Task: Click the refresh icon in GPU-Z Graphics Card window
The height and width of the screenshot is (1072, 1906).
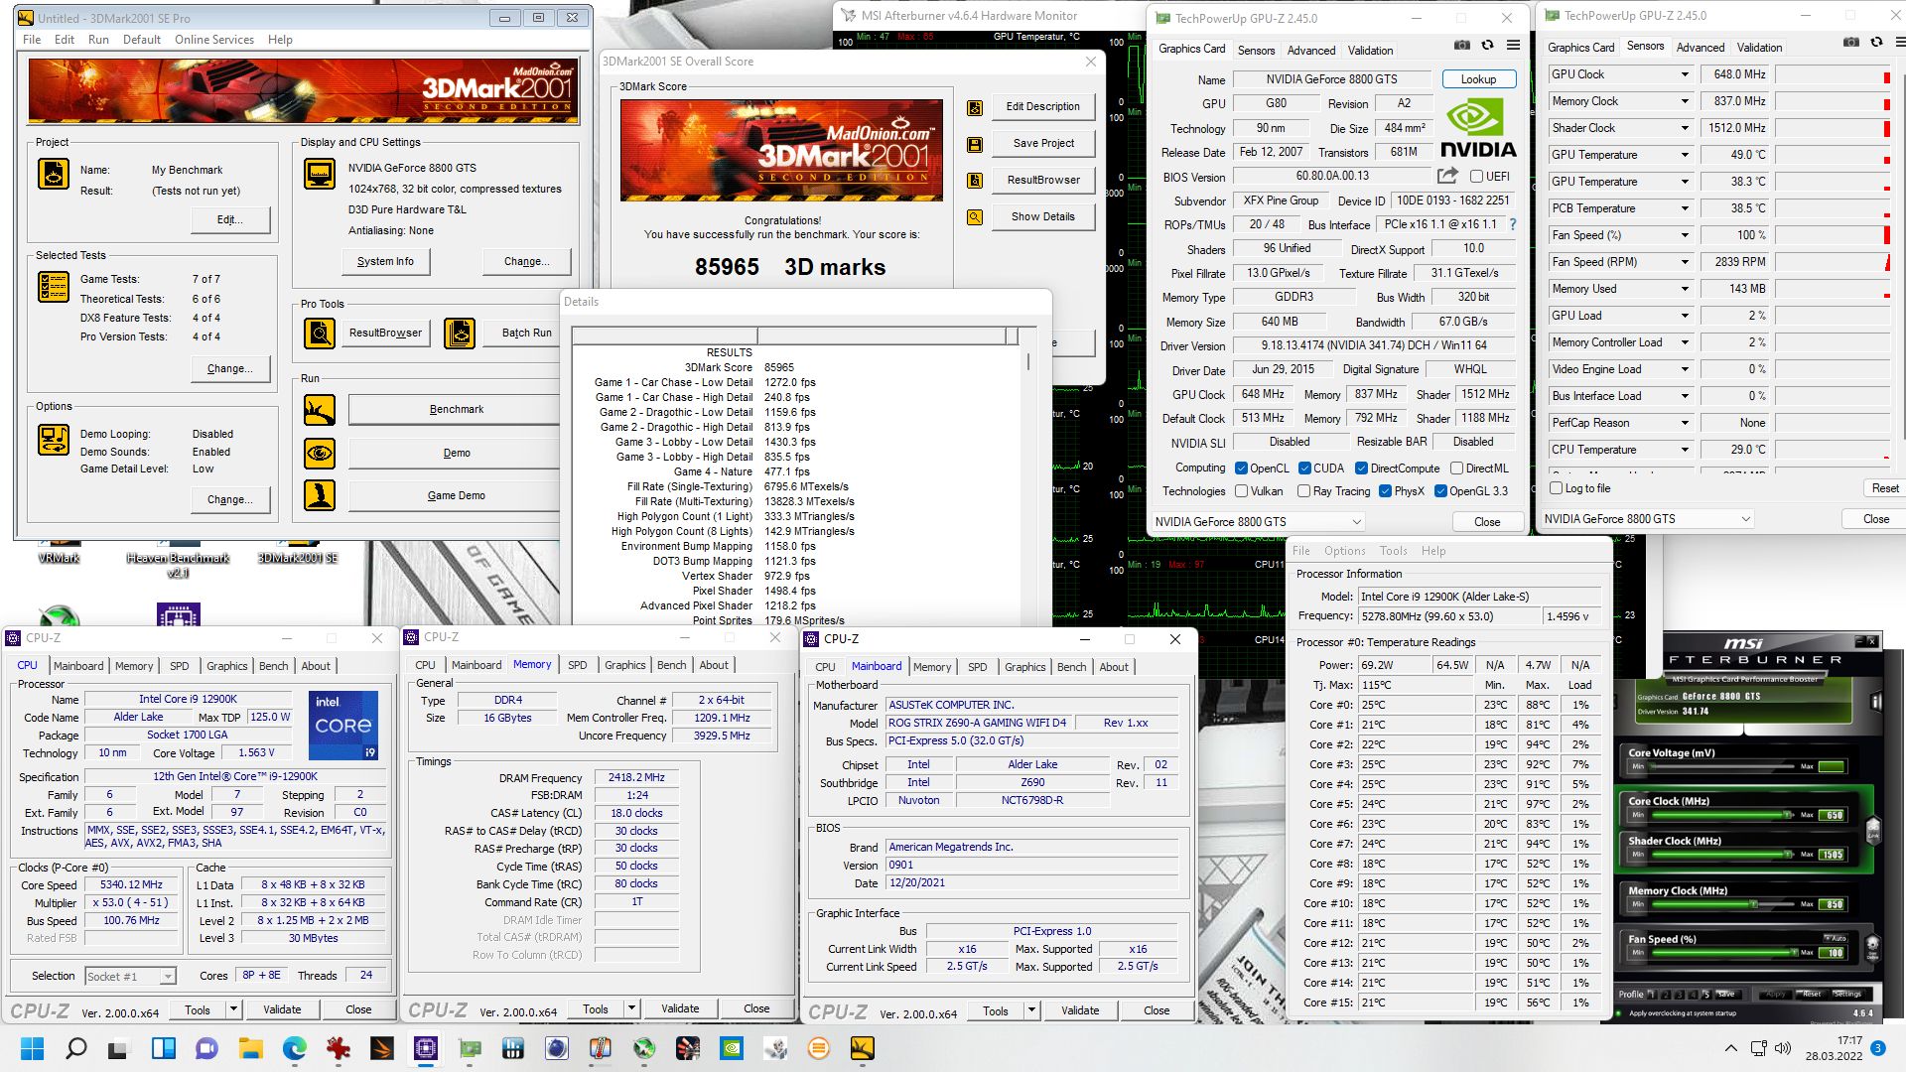Action: pyautogui.click(x=1487, y=46)
